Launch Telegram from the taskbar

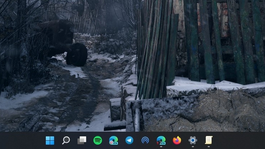[x=130, y=140]
